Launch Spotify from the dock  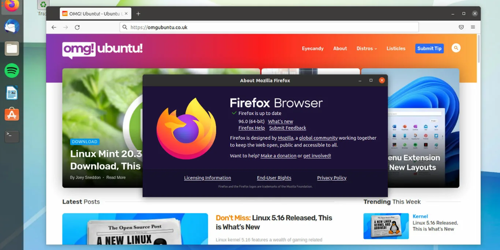[12, 70]
